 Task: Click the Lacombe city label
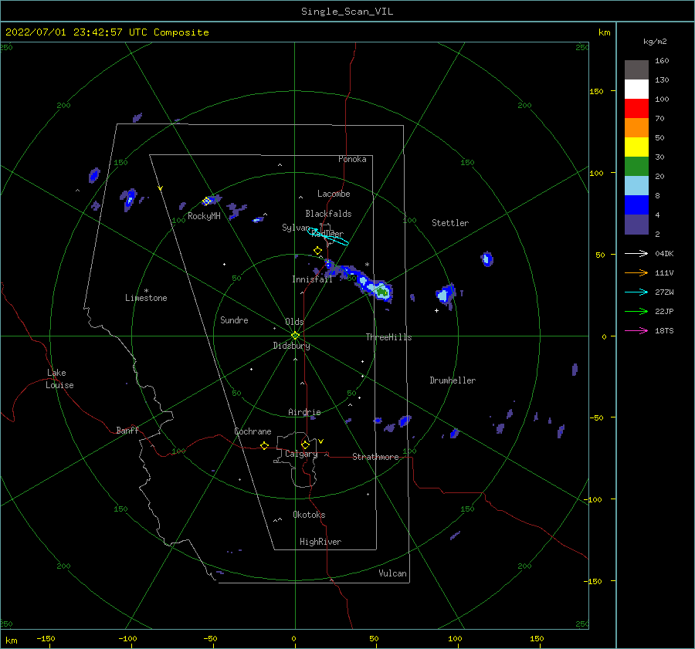pyautogui.click(x=334, y=194)
